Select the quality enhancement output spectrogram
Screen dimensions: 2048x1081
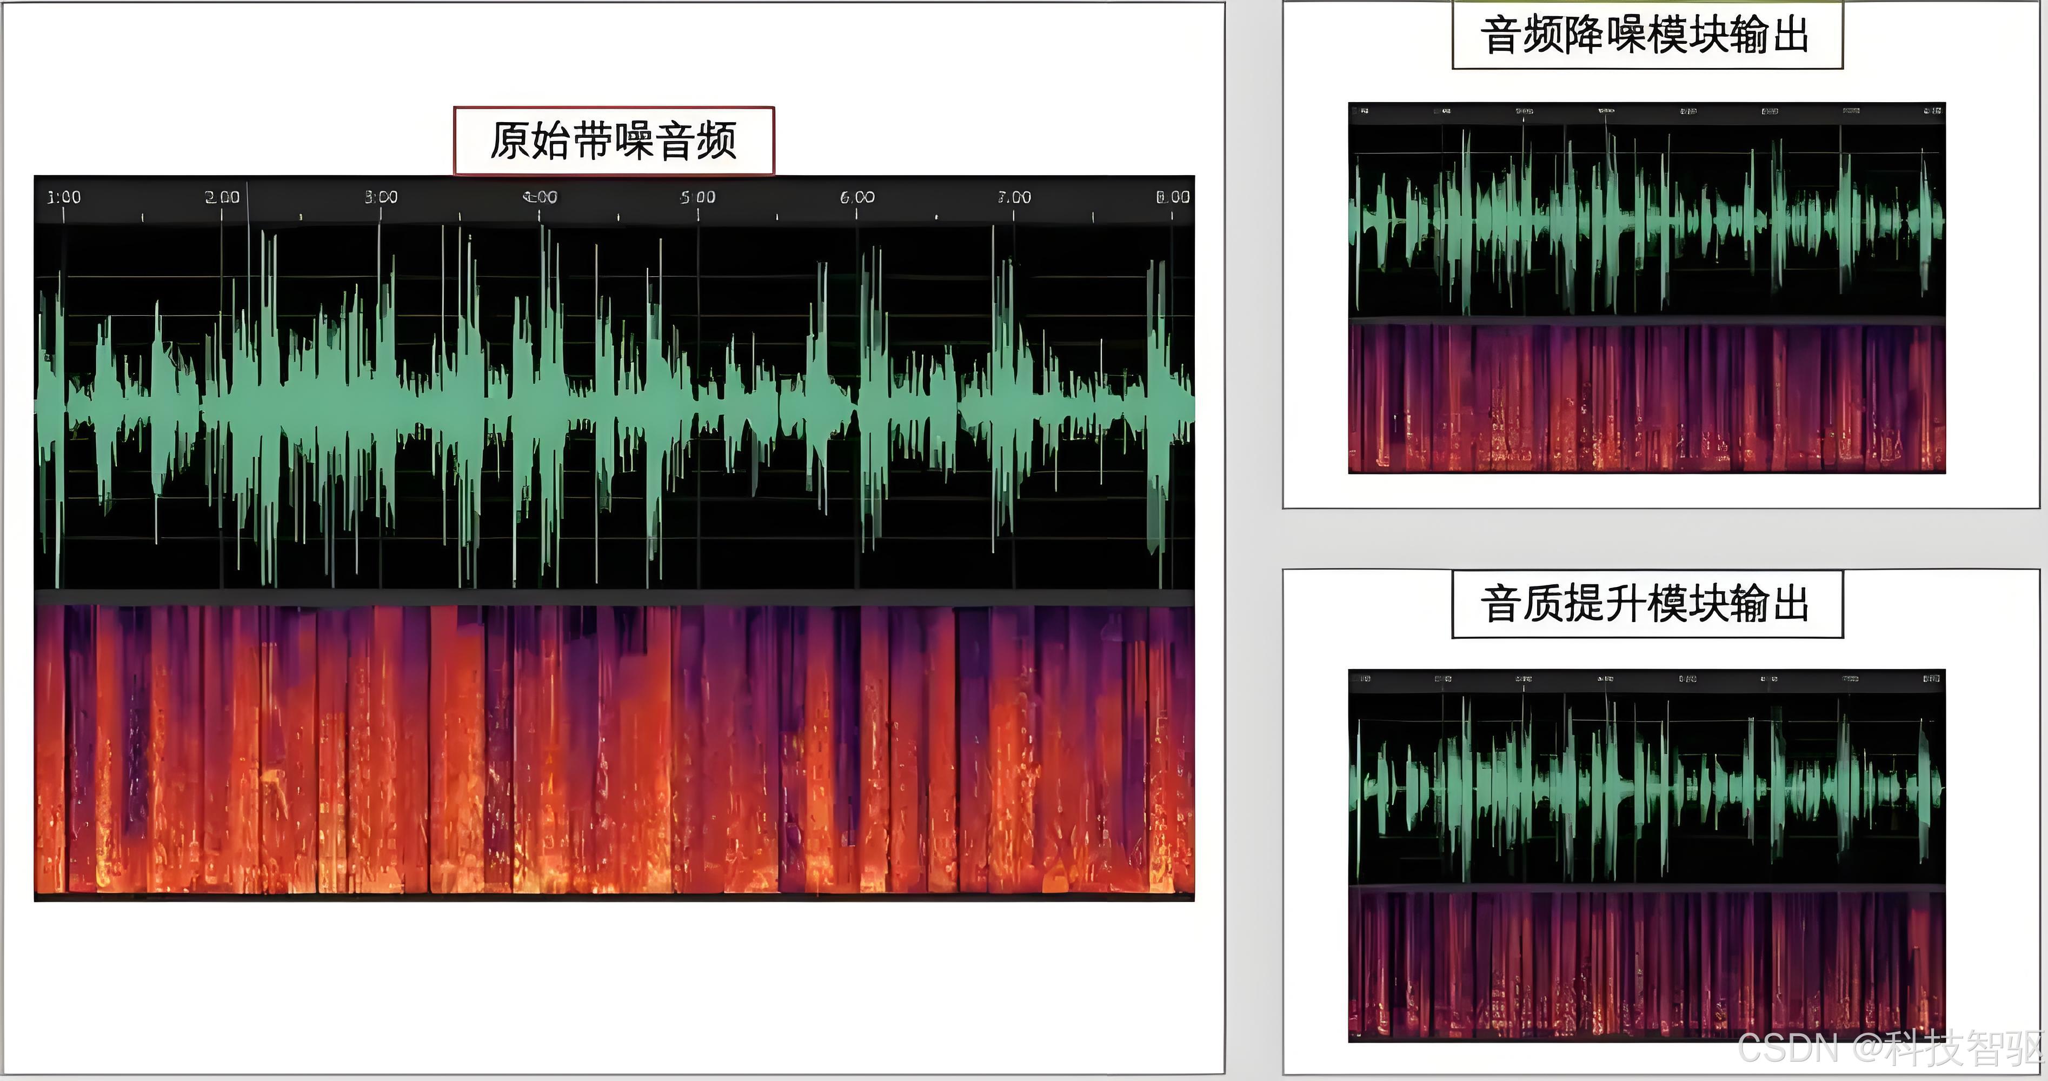pyautogui.click(x=1646, y=966)
